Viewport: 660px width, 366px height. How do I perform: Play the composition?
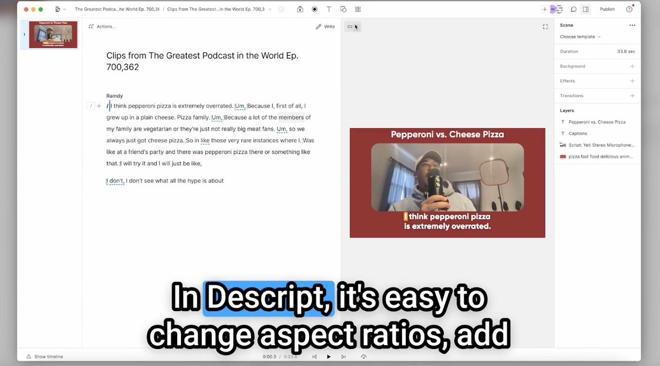[x=329, y=357]
